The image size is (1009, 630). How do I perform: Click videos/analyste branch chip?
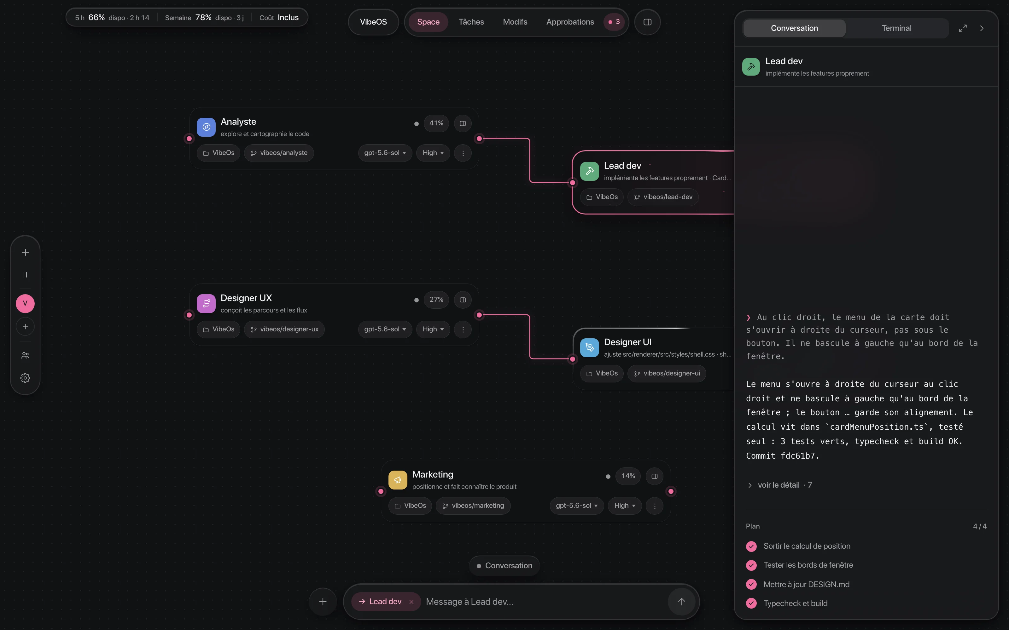(x=279, y=153)
